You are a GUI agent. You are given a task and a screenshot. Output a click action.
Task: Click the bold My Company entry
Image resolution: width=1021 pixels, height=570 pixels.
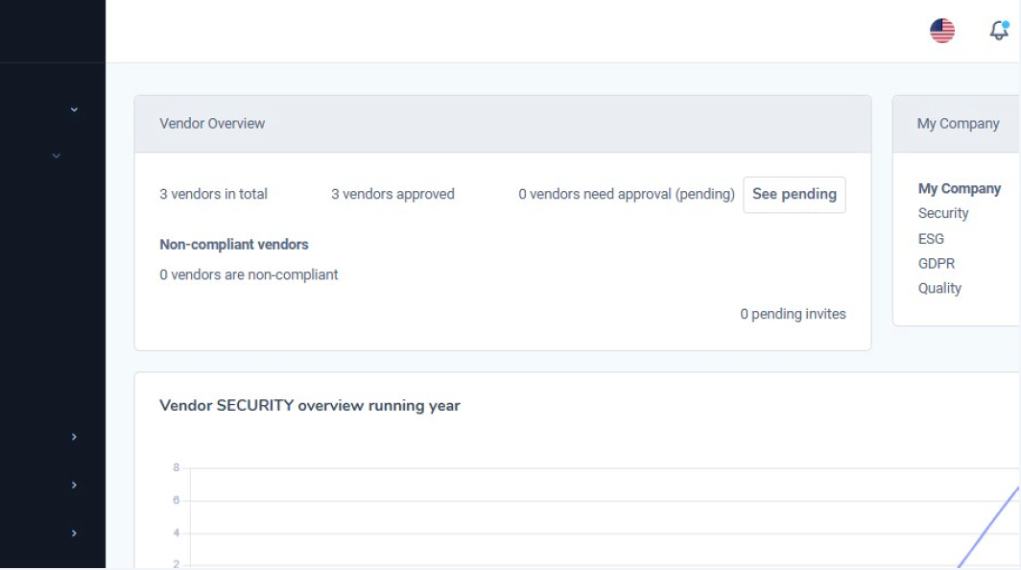coord(959,189)
